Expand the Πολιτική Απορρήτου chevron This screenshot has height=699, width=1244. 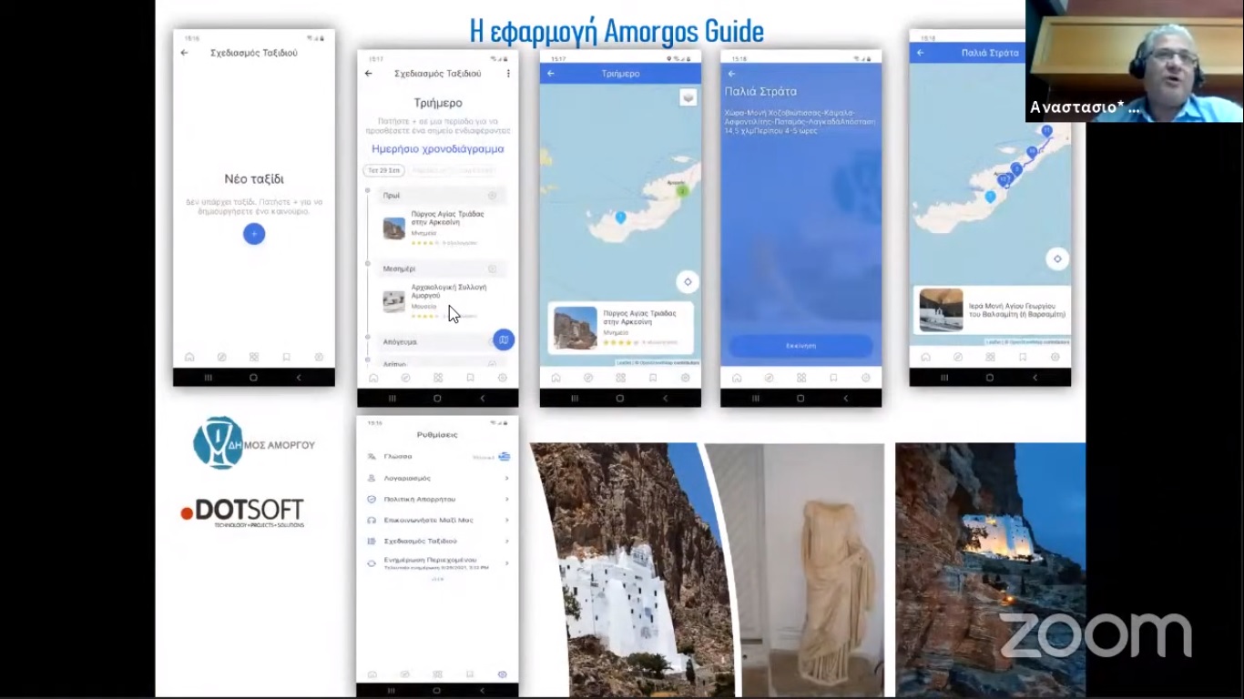506,499
